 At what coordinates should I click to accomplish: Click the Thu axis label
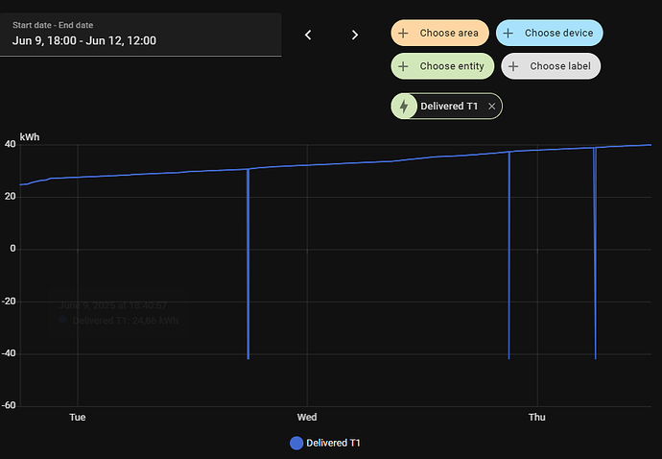(x=537, y=418)
